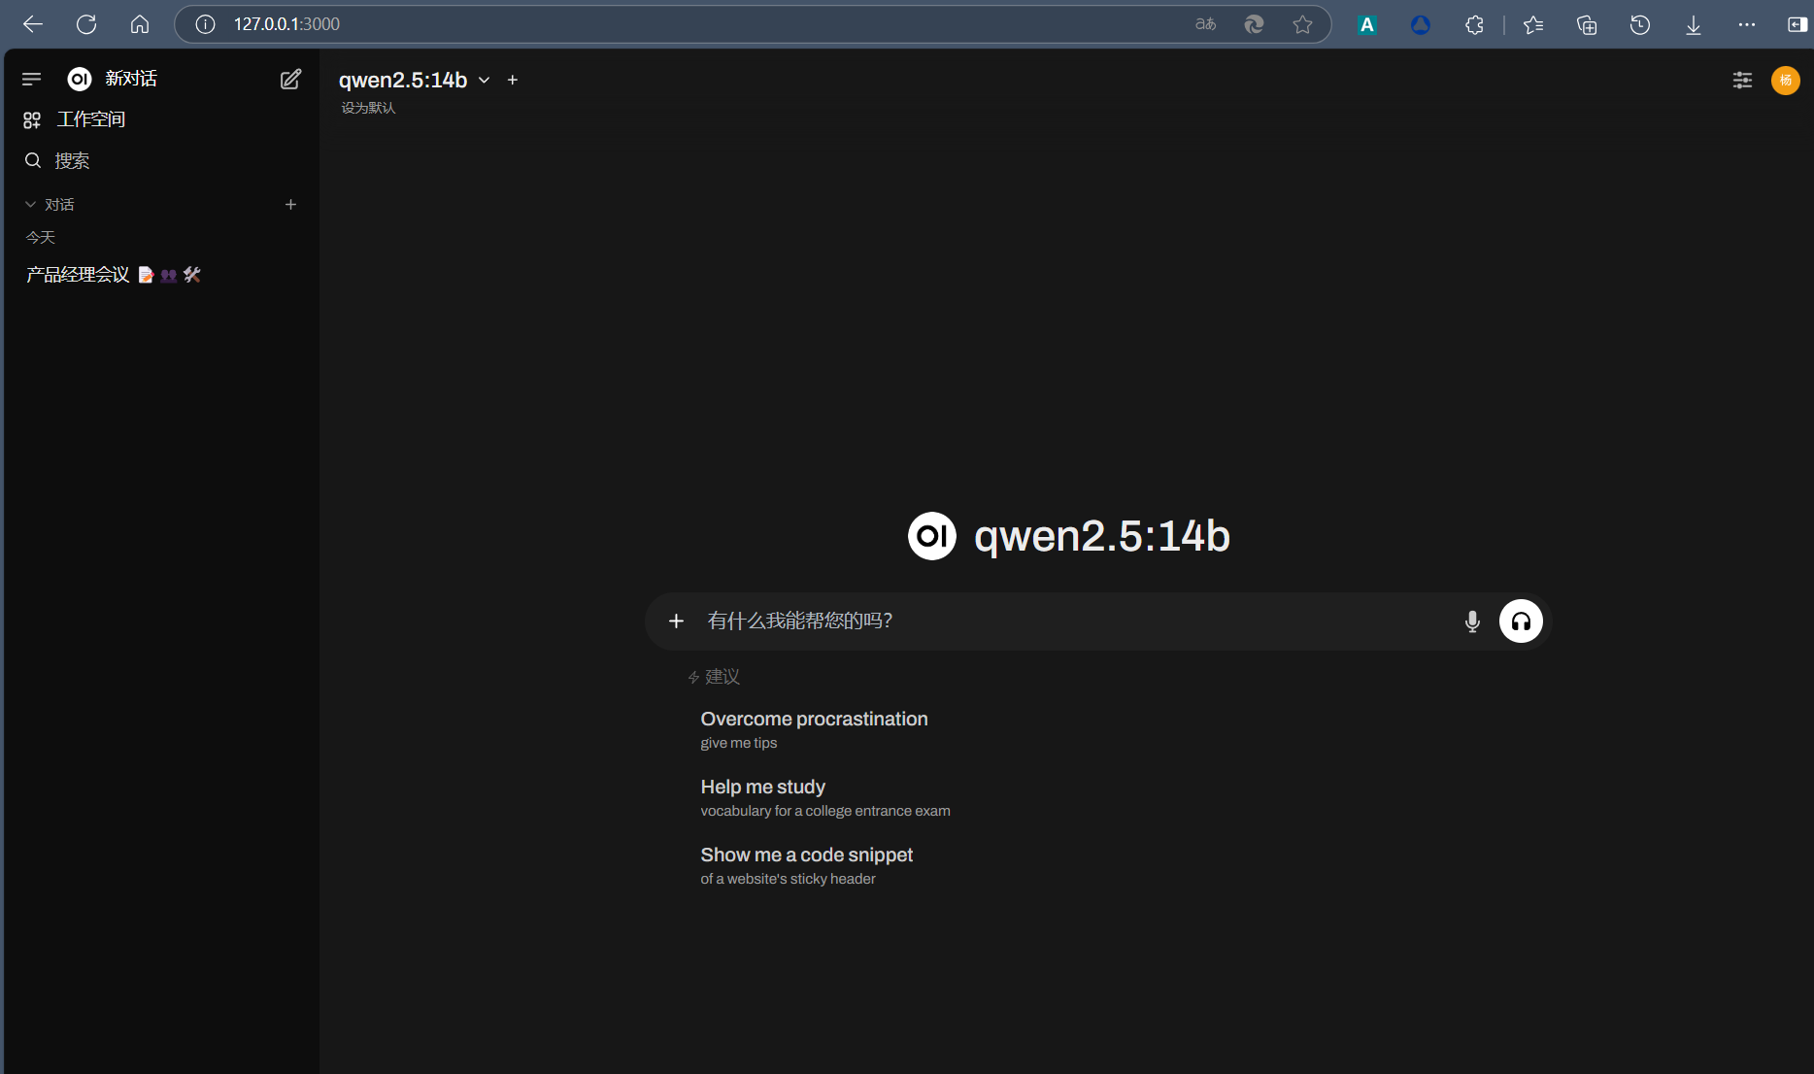
Task: Go to browser home page
Action: pyautogui.click(x=140, y=24)
